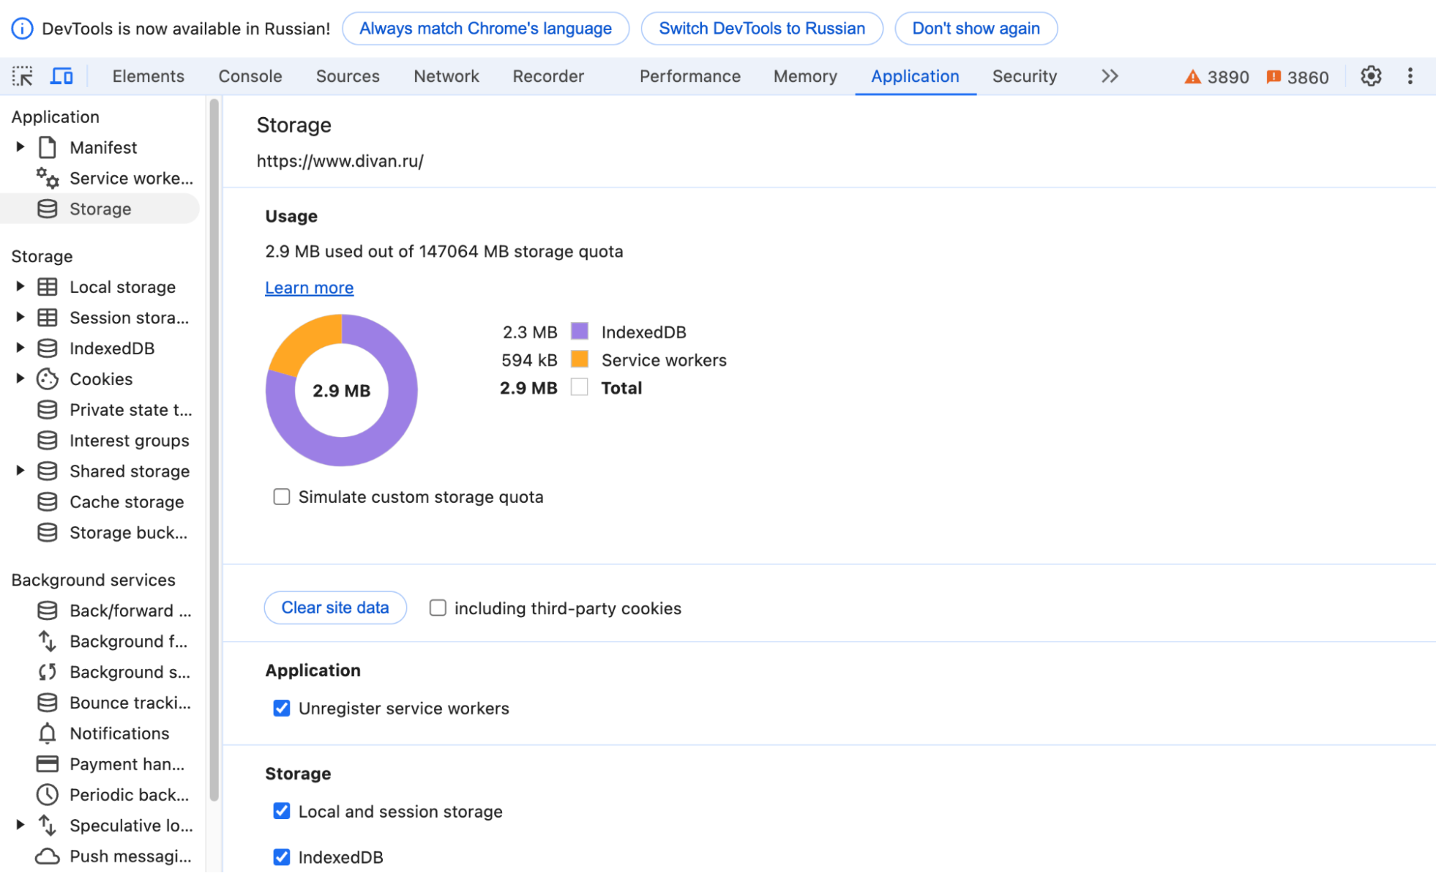Screen dimensions: 1436x873
Task: Click the database icon beside Storage in the Application section
Action: (47, 209)
